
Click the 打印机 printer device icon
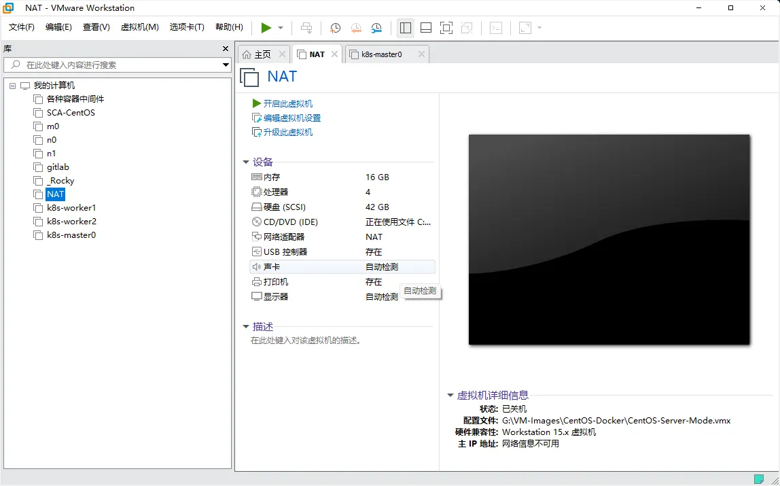pyautogui.click(x=257, y=282)
